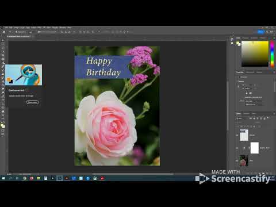The height and width of the screenshot is (207, 276).
Task: Switch to the Adjustments tab
Action: tap(250, 72)
